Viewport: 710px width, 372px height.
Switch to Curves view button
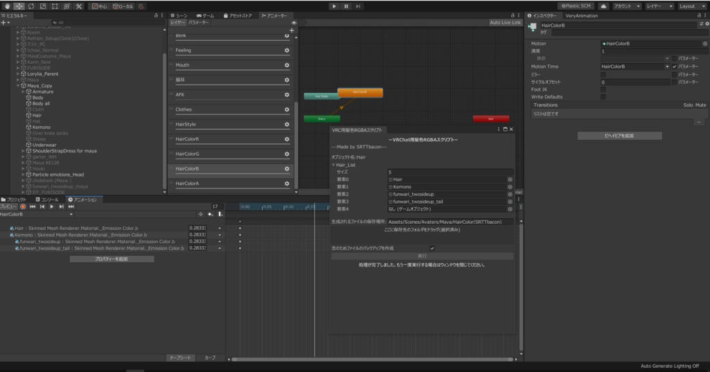point(210,358)
